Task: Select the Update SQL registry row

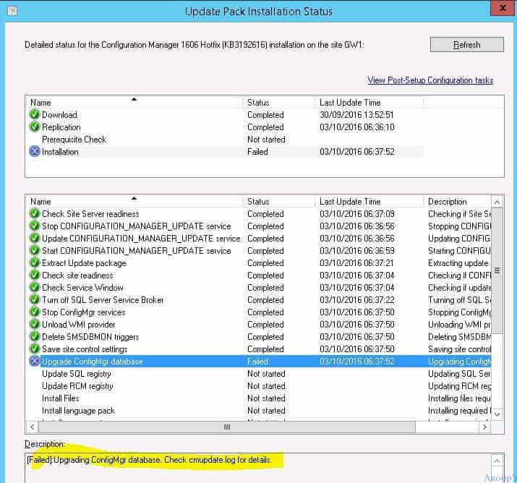Action: click(x=260, y=374)
